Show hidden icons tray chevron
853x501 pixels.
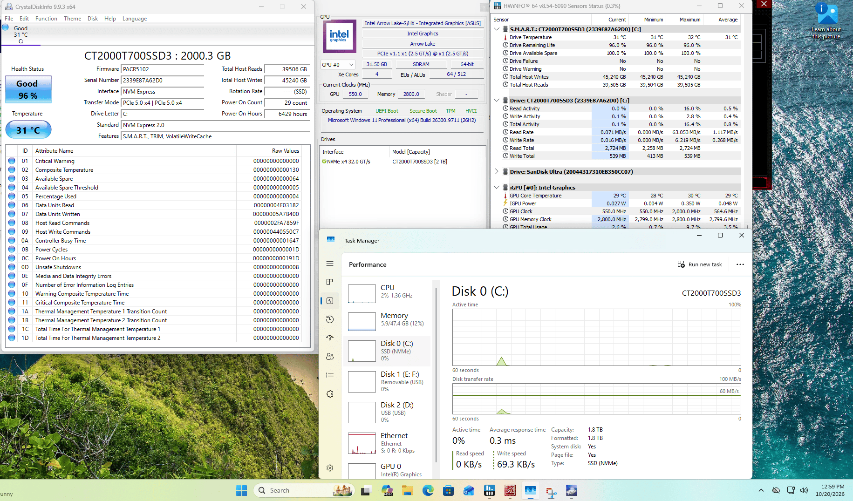coord(761,490)
